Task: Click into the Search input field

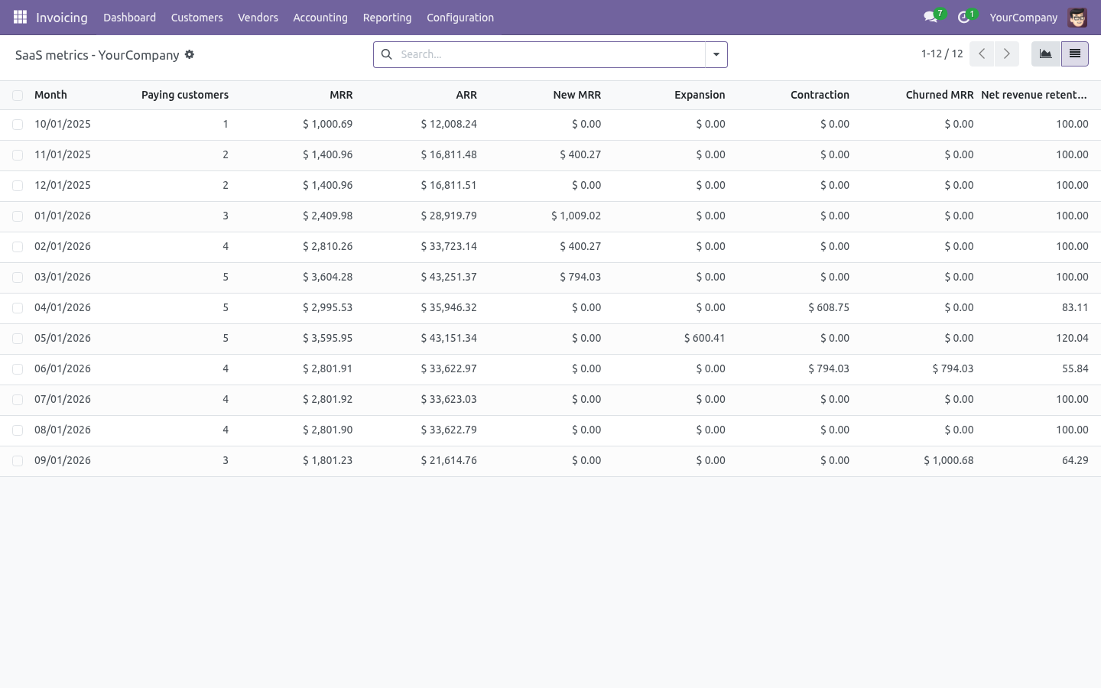Action: coord(550,54)
